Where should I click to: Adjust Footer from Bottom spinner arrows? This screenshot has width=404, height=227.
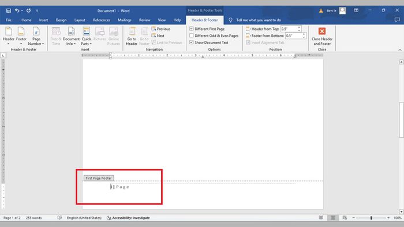(x=304, y=36)
